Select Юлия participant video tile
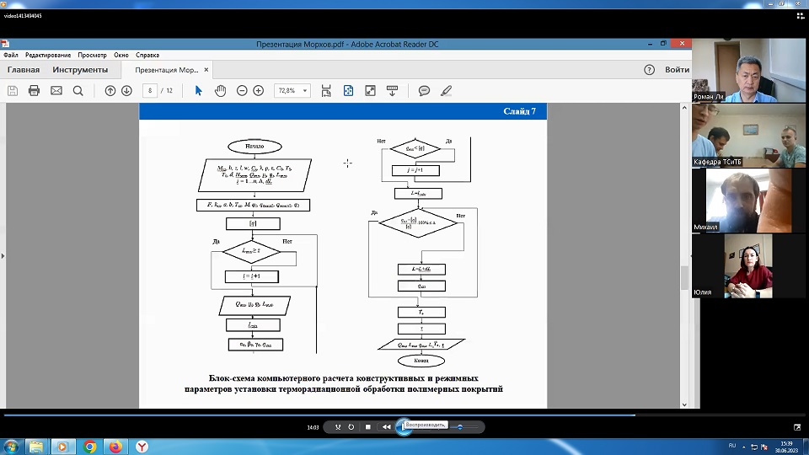Image resolution: width=809 pixels, height=455 pixels. [748, 266]
